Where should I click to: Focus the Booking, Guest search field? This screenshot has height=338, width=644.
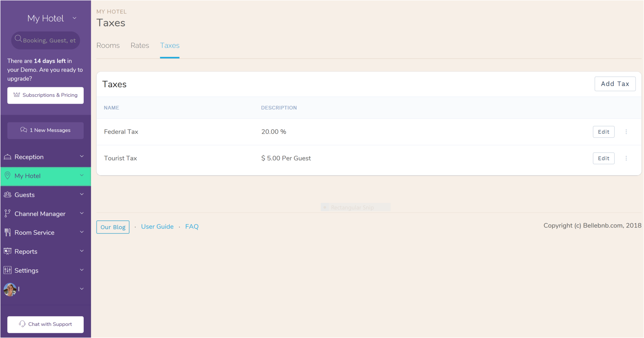coord(45,40)
